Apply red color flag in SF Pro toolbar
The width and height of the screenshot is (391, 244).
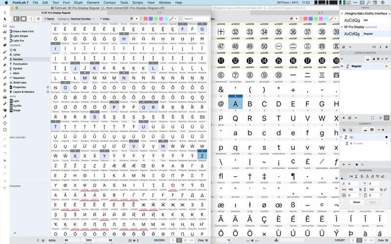click(146, 19)
